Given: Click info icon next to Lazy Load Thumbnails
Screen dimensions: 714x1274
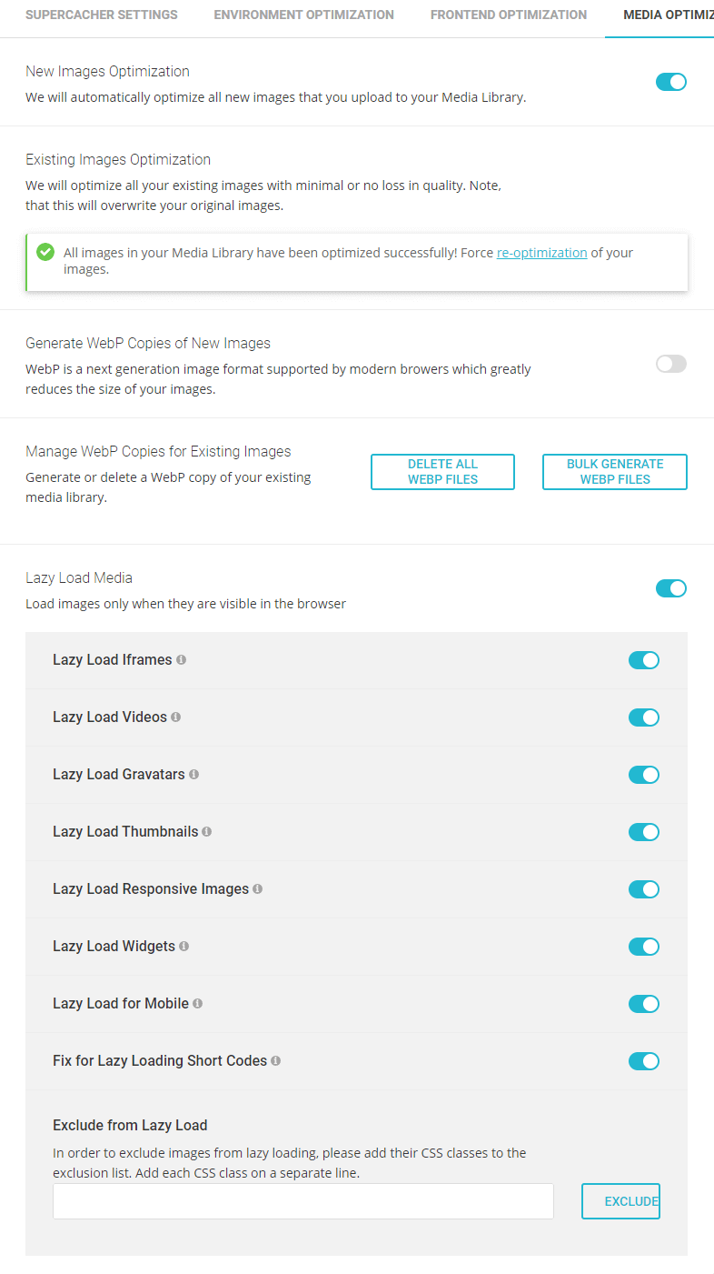Looking at the screenshot, I should [x=207, y=832].
